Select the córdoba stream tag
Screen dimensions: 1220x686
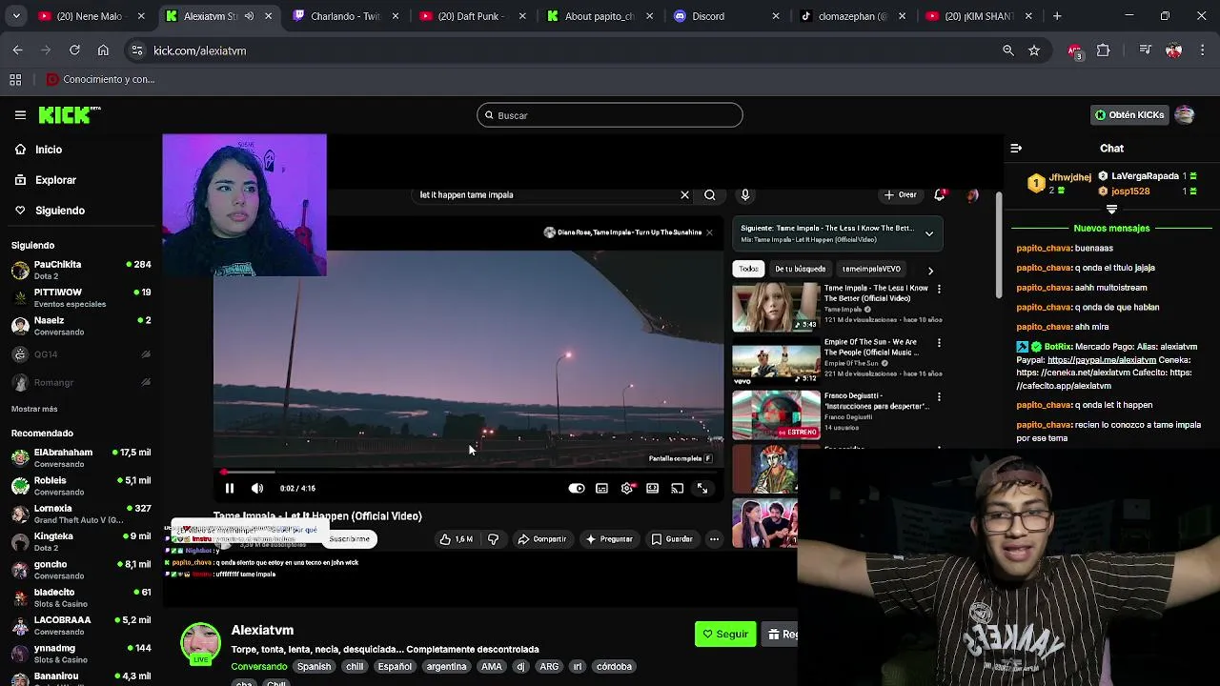(x=614, y=666)
